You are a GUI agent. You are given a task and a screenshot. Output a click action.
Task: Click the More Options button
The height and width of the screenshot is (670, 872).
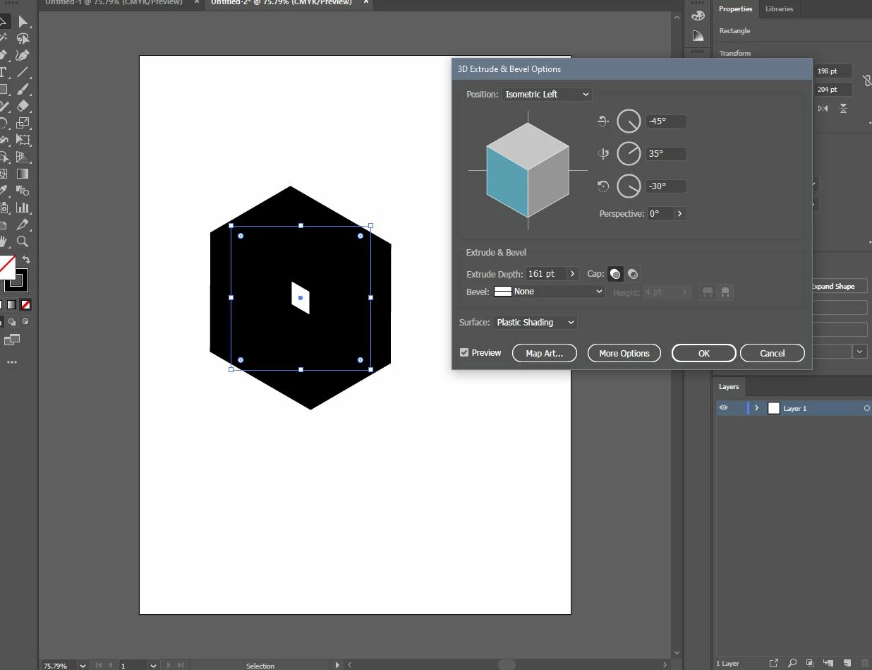point(624,353)
